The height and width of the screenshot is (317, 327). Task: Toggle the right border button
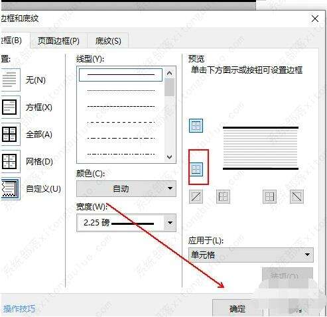point(269,196)
